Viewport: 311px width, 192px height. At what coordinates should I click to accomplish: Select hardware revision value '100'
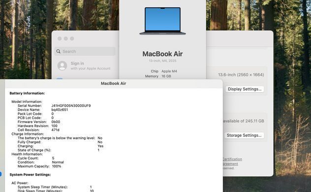54,126
